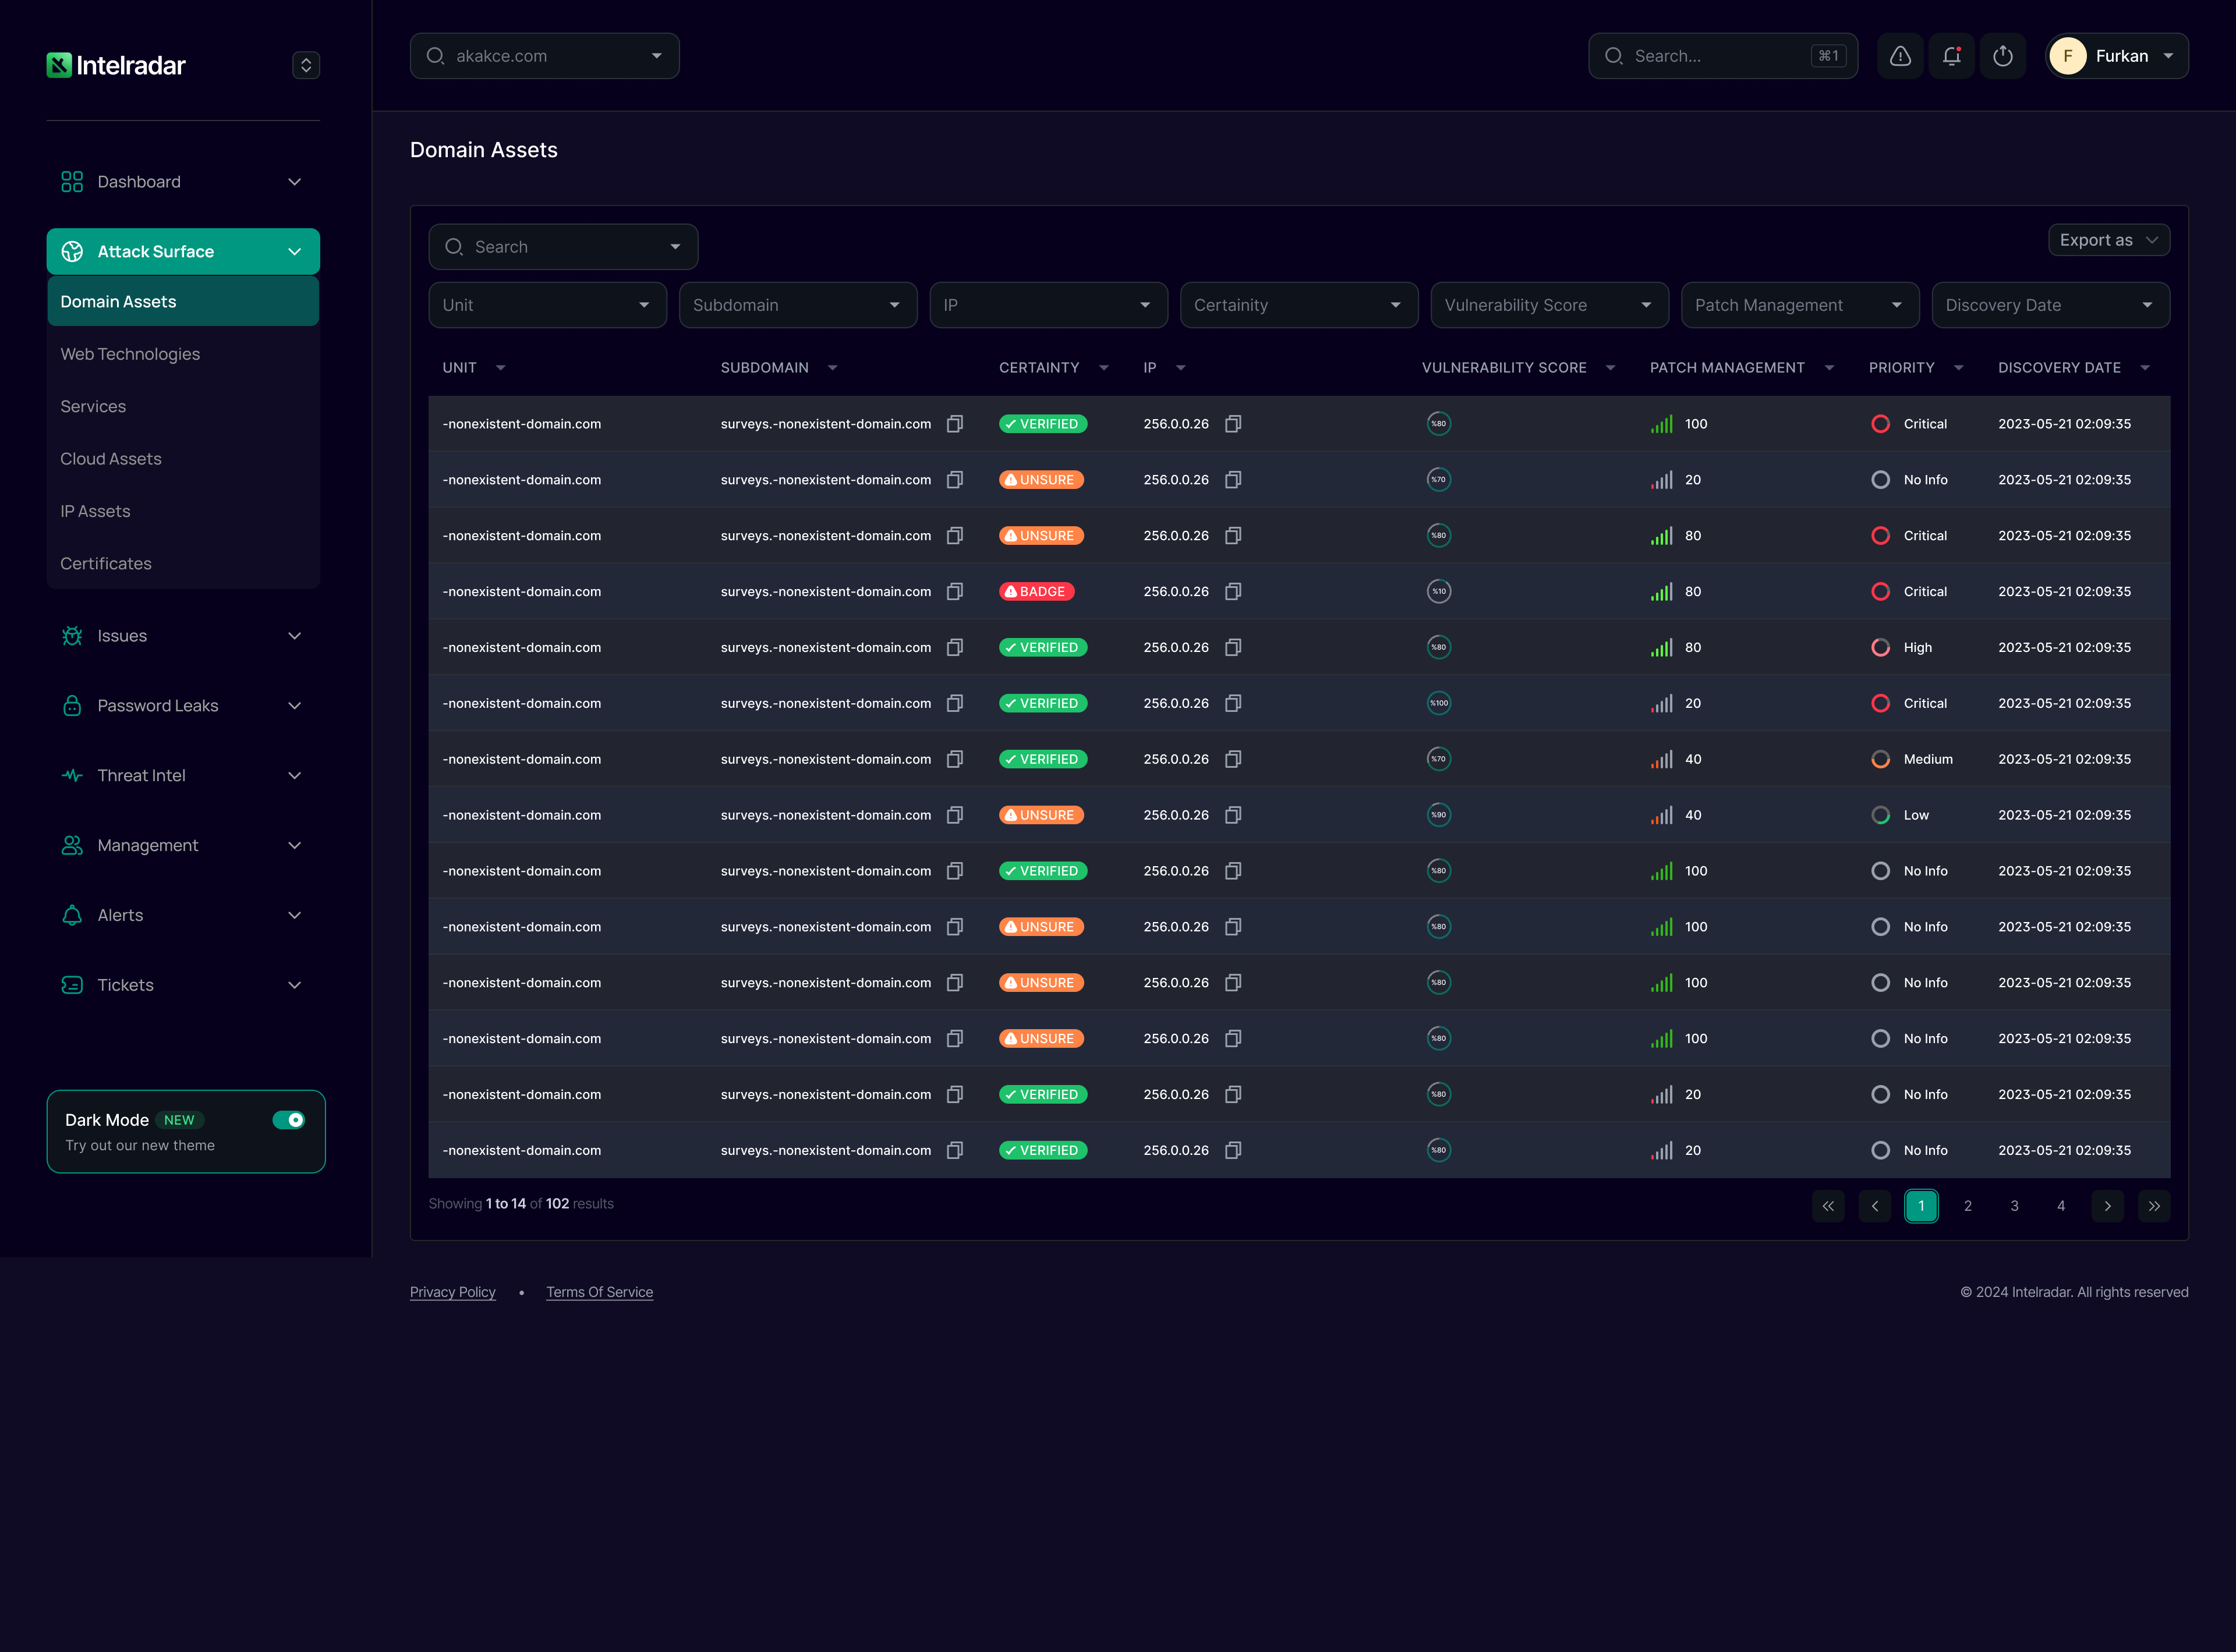Sort by Certainty column header arrow
2236x1652 pixels.
[x=1103, y=368]
